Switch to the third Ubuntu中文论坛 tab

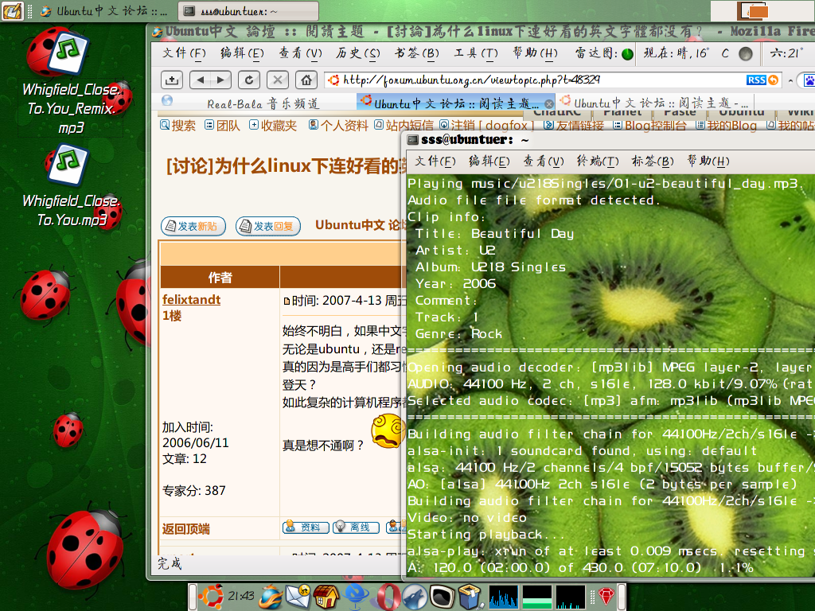pos(655,103)
